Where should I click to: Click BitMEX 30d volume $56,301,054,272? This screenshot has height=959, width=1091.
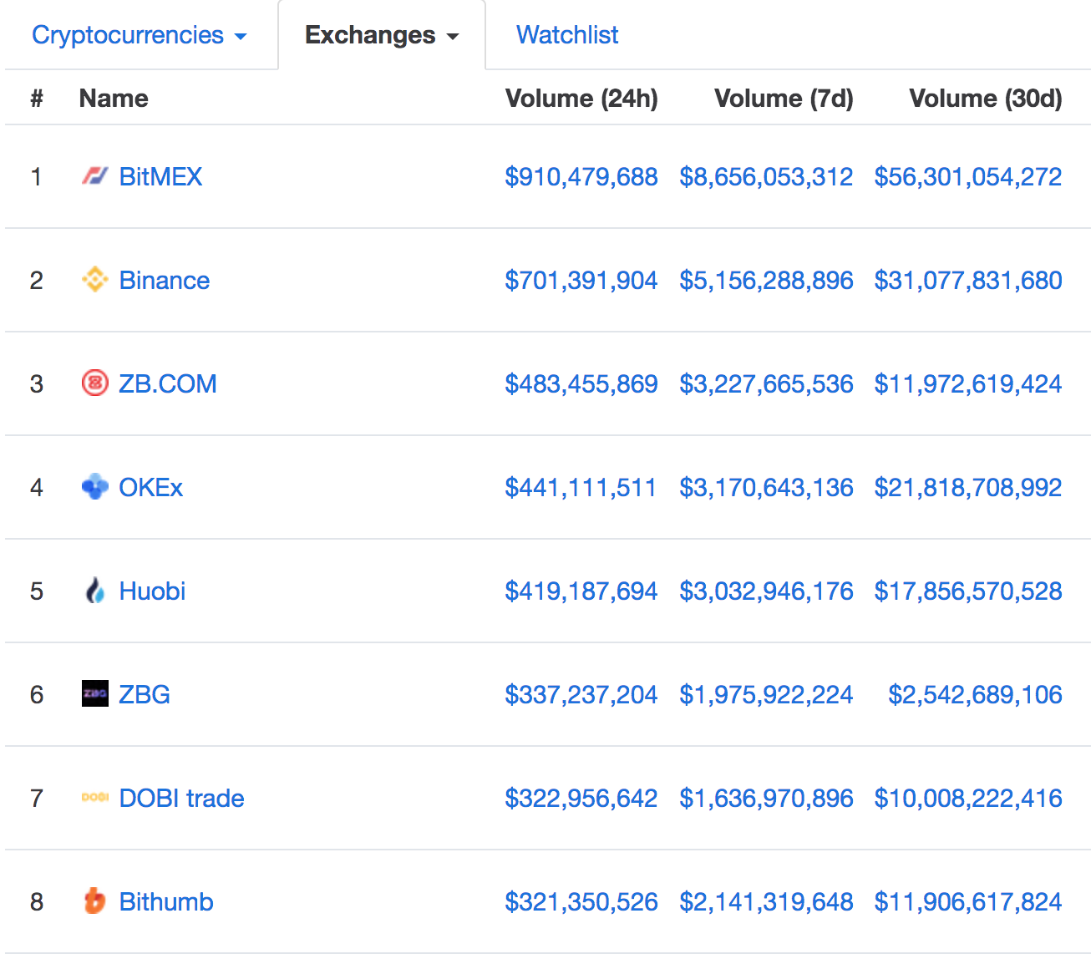(968, 176)
